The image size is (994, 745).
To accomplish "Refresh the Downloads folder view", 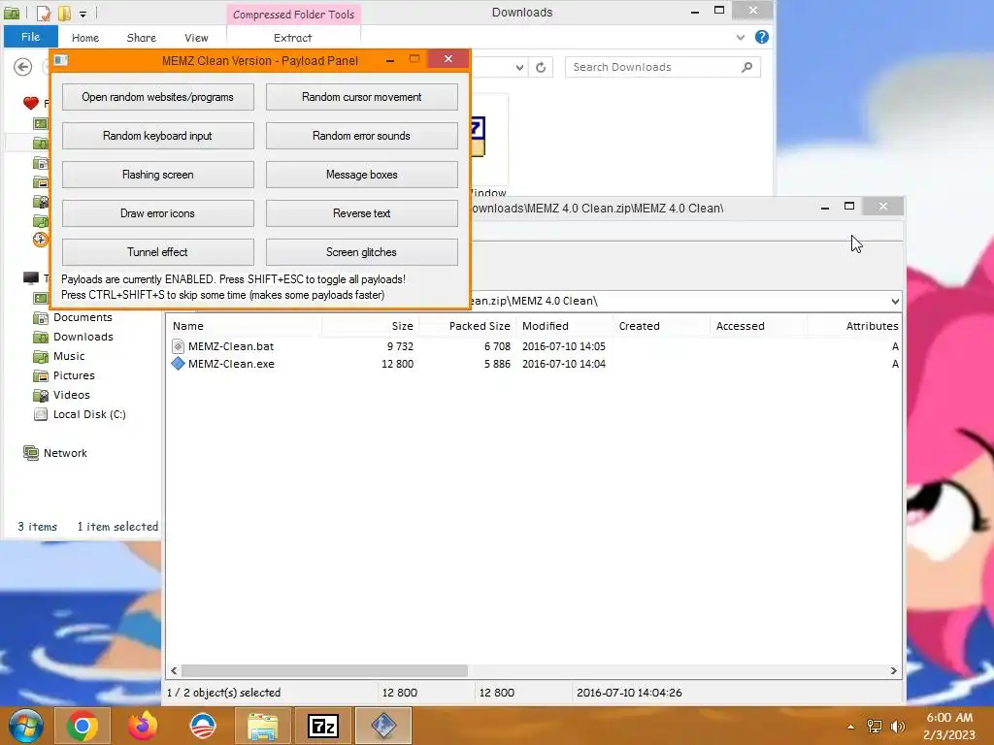I will pos(541,67).
